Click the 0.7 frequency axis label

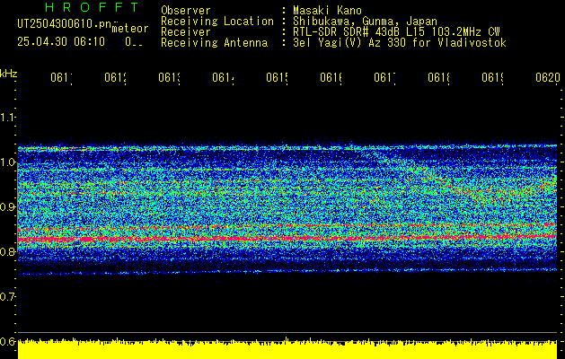pos(7,296)
